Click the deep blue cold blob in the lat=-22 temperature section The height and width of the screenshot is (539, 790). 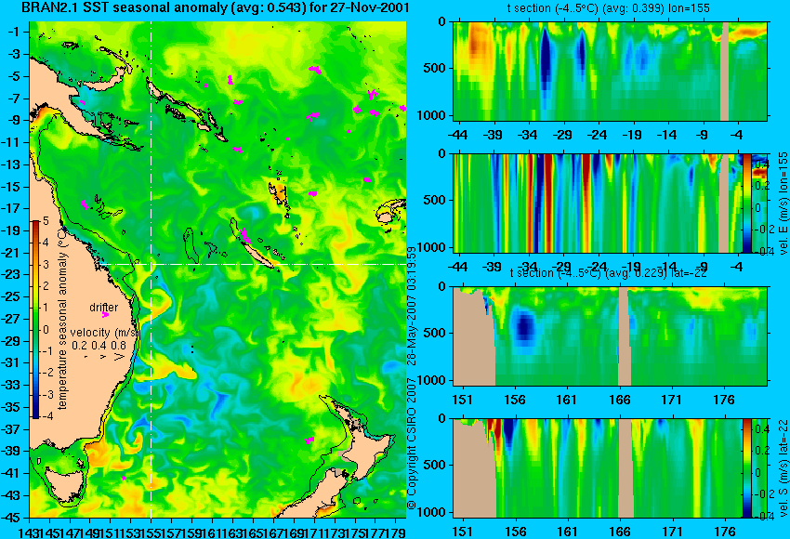click(x=525, y=325)
